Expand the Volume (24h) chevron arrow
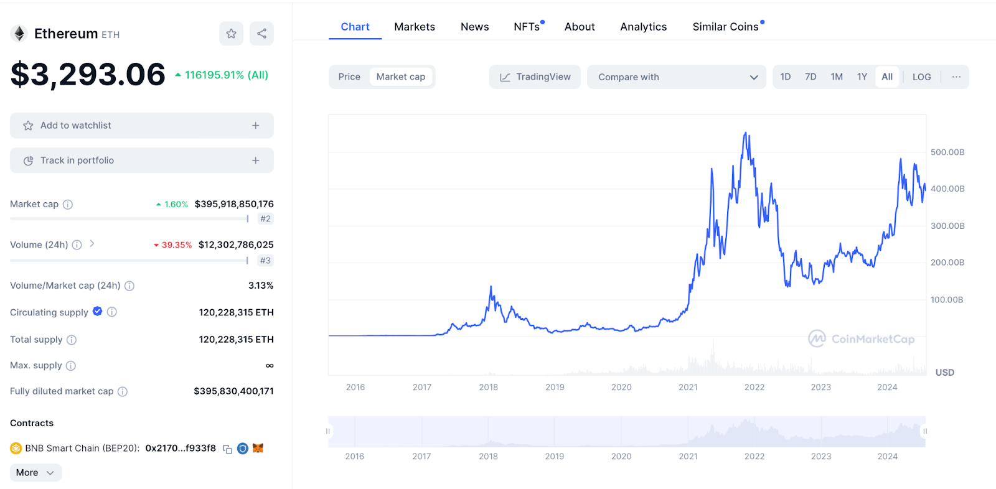996x489 pixels. coord(92,244)
